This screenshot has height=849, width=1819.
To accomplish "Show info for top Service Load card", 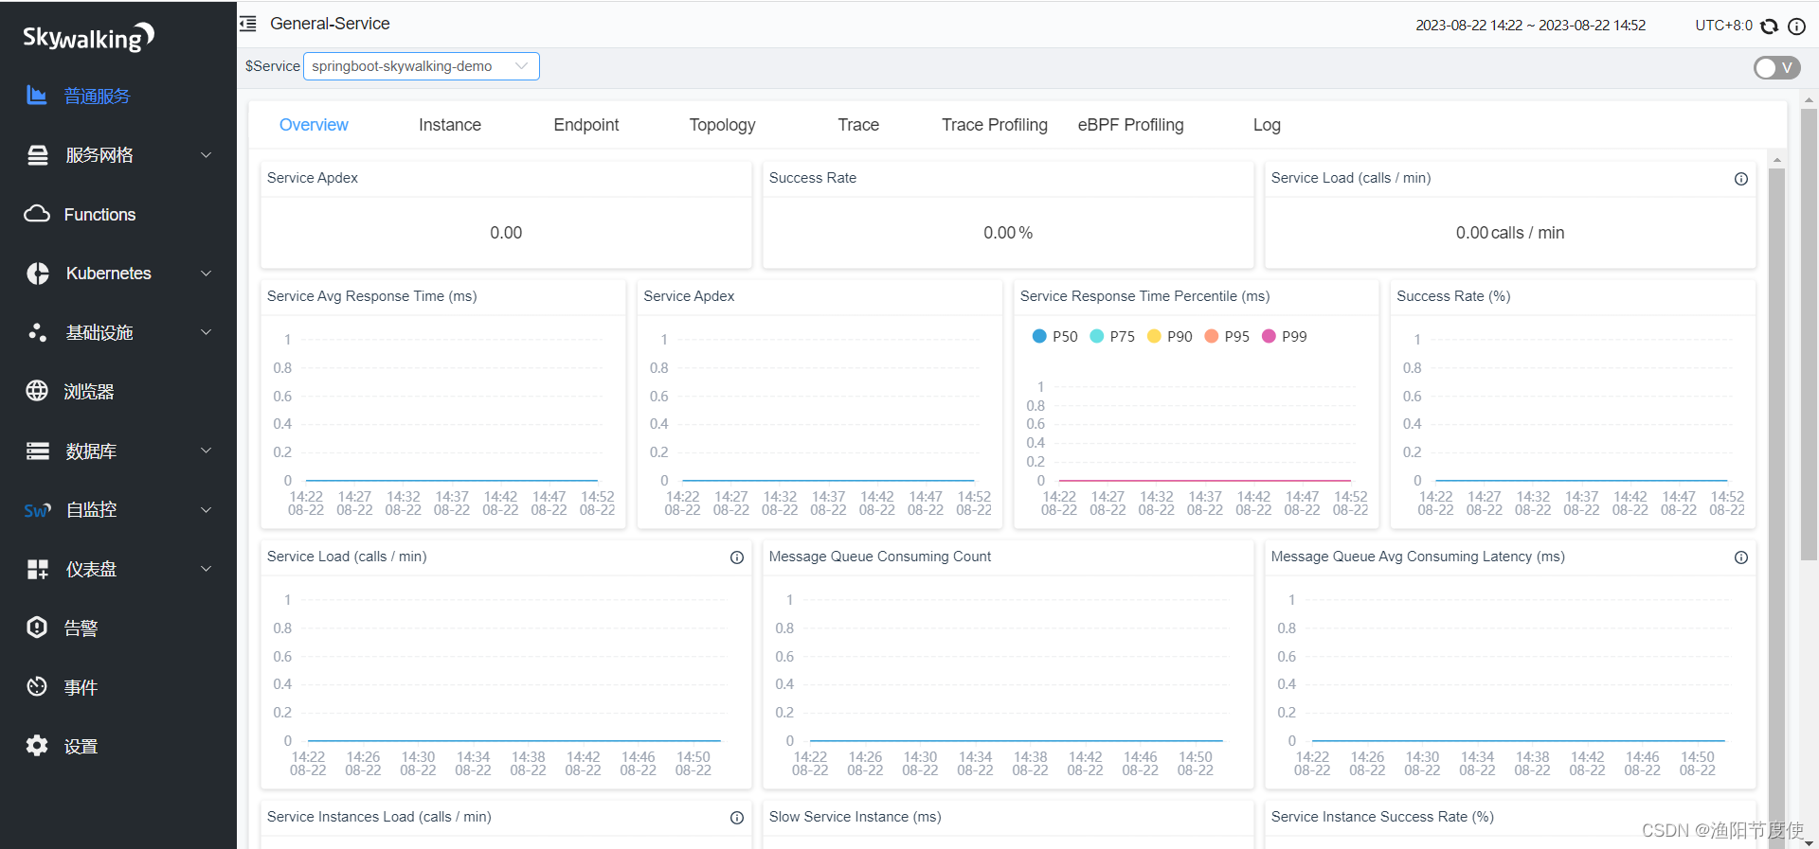I will tap(1741, 179).
